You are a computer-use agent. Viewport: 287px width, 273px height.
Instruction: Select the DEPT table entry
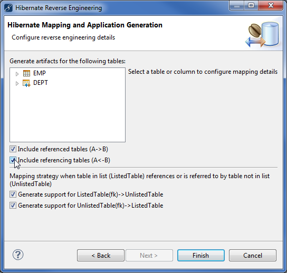[x=41, y=83]
